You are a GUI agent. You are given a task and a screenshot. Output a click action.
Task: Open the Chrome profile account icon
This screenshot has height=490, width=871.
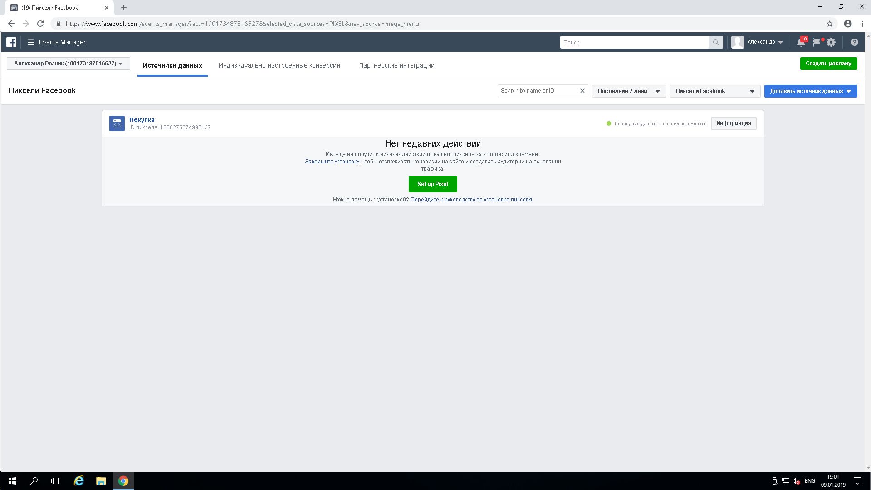click(x=847, y=24)
